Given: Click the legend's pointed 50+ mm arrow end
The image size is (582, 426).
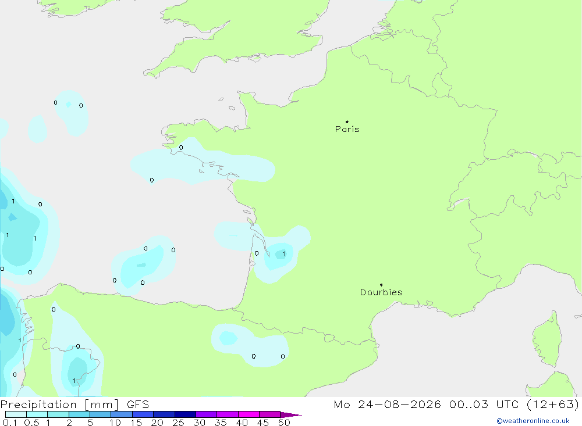Looking at the screenshot, I should point(291,415).
